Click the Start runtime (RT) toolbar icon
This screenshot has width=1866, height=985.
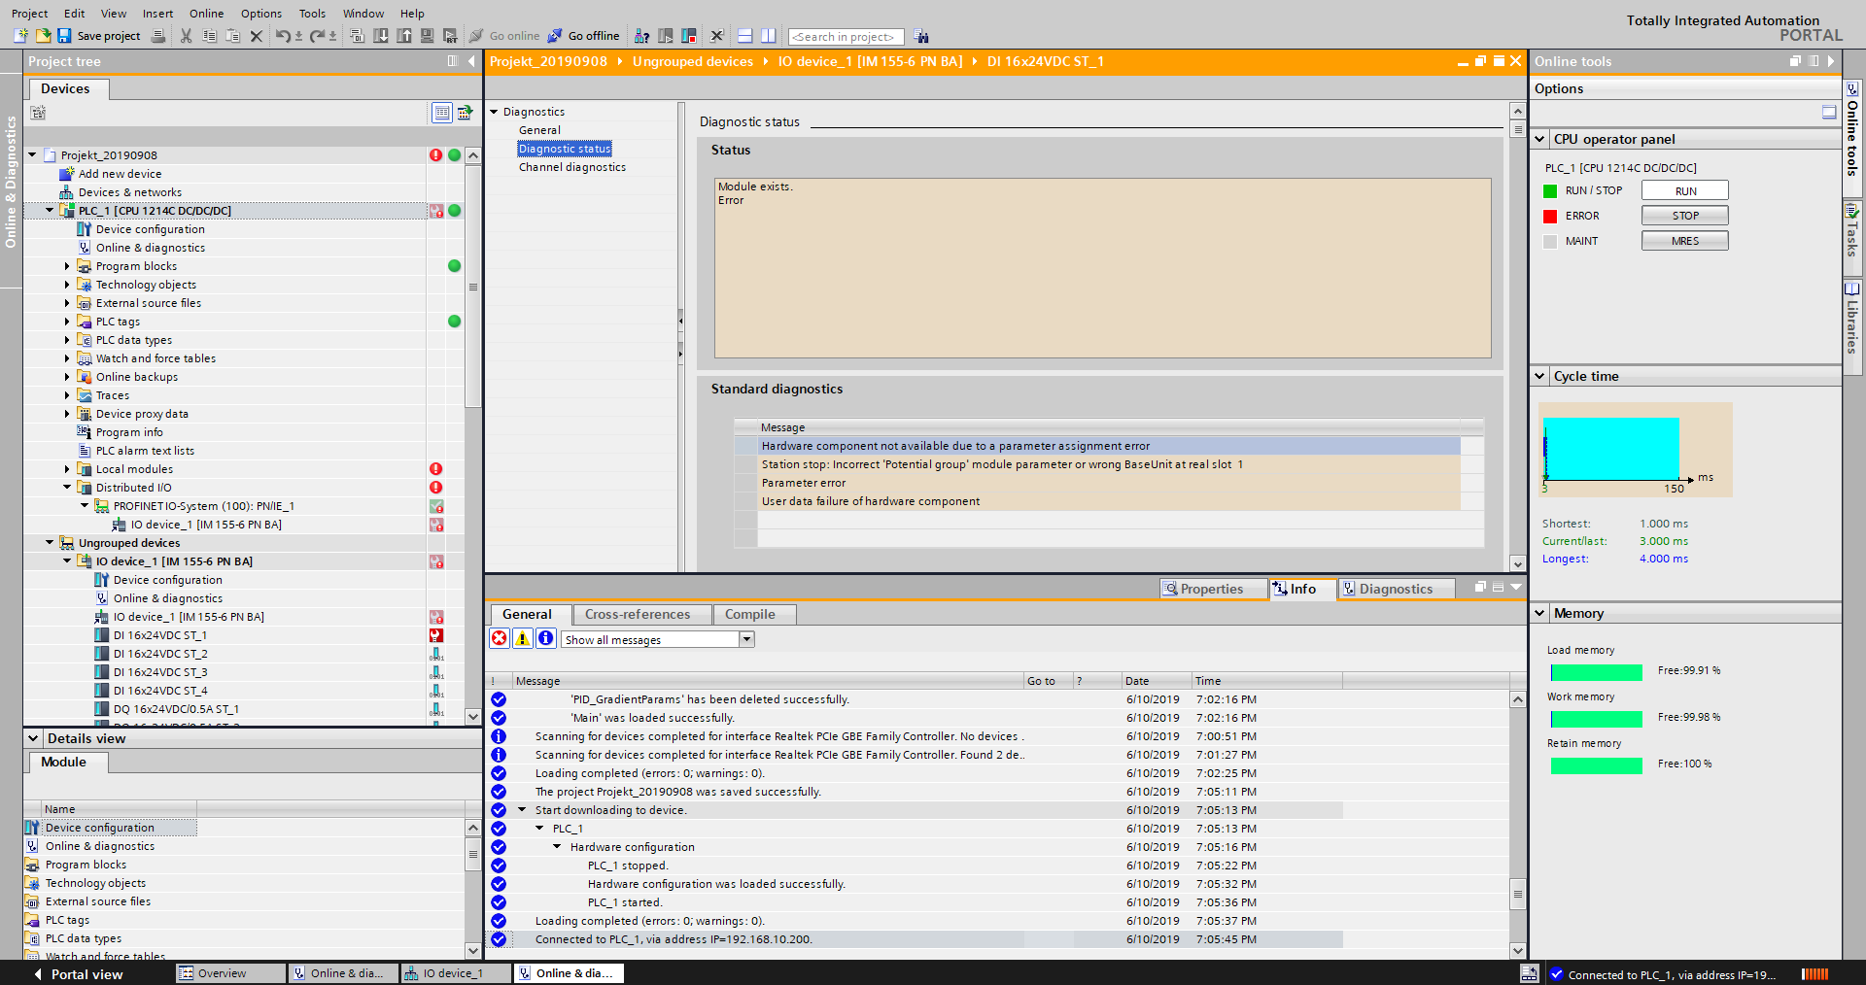click(x=450, y=36)
